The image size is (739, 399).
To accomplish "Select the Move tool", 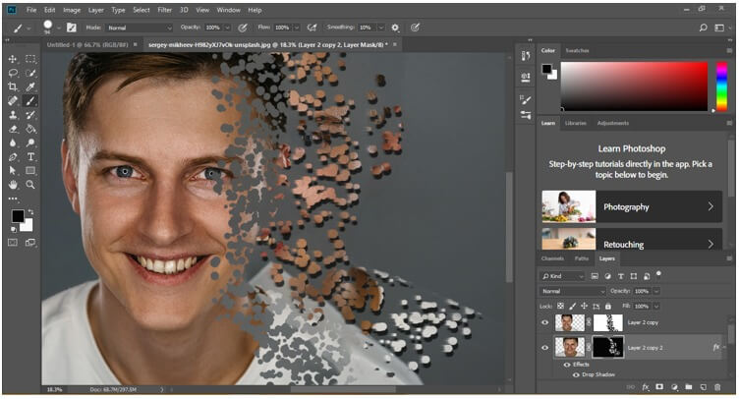I will (x=13, y=59).
